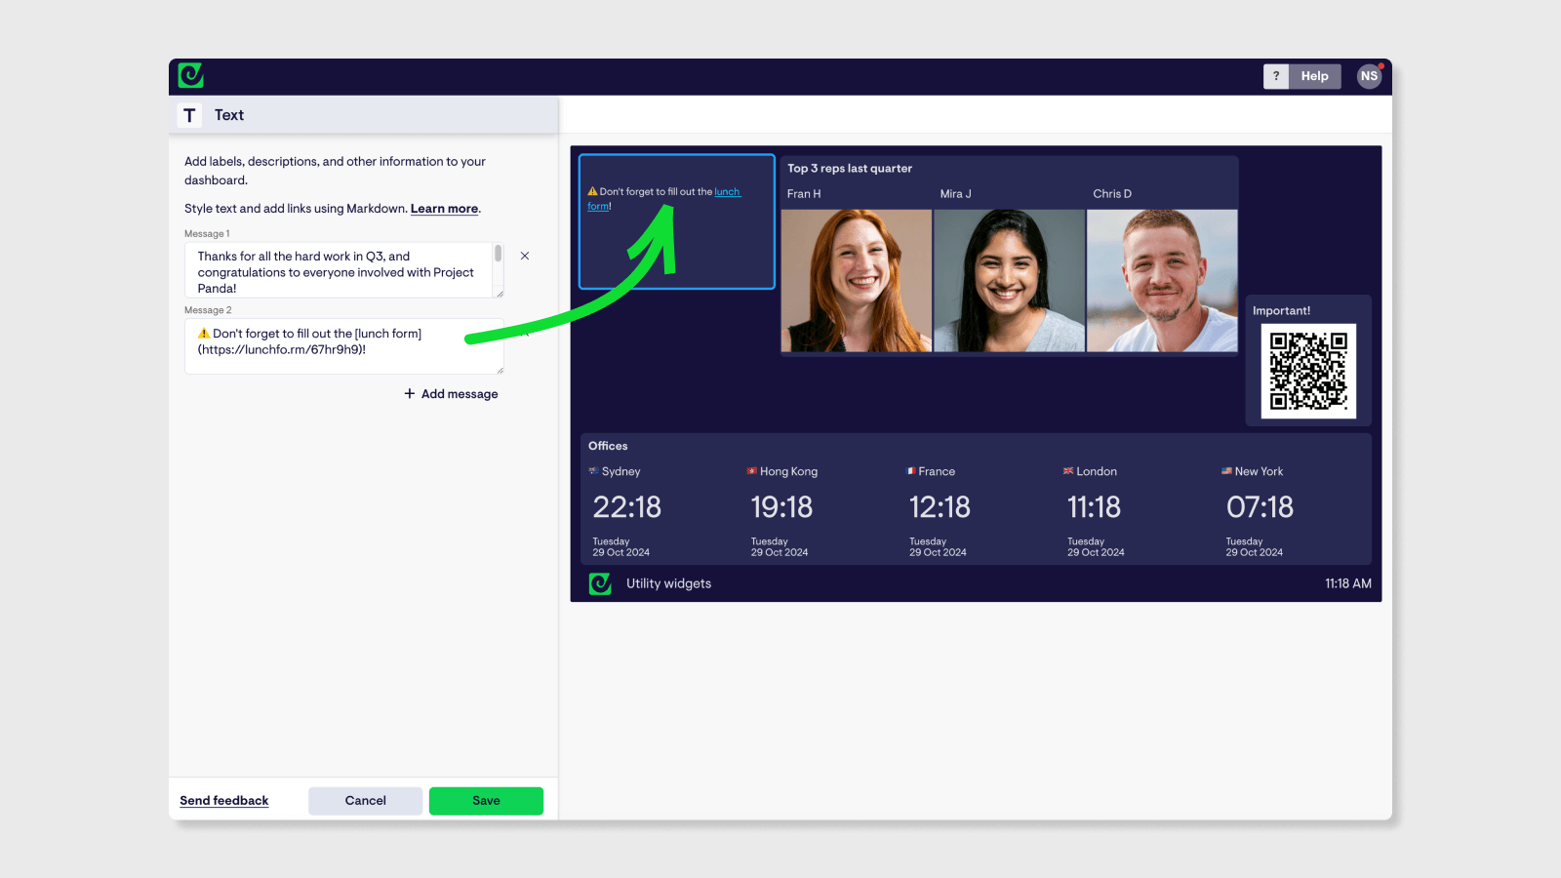Open the question mark help icon
Viewport: 1561px width, 878px height.
pyautogui.click(x=1276, y=76)
